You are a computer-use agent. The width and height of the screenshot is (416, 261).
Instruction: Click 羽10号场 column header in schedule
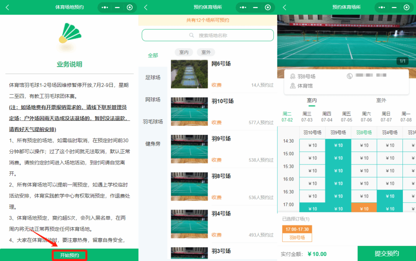[312, 132]
